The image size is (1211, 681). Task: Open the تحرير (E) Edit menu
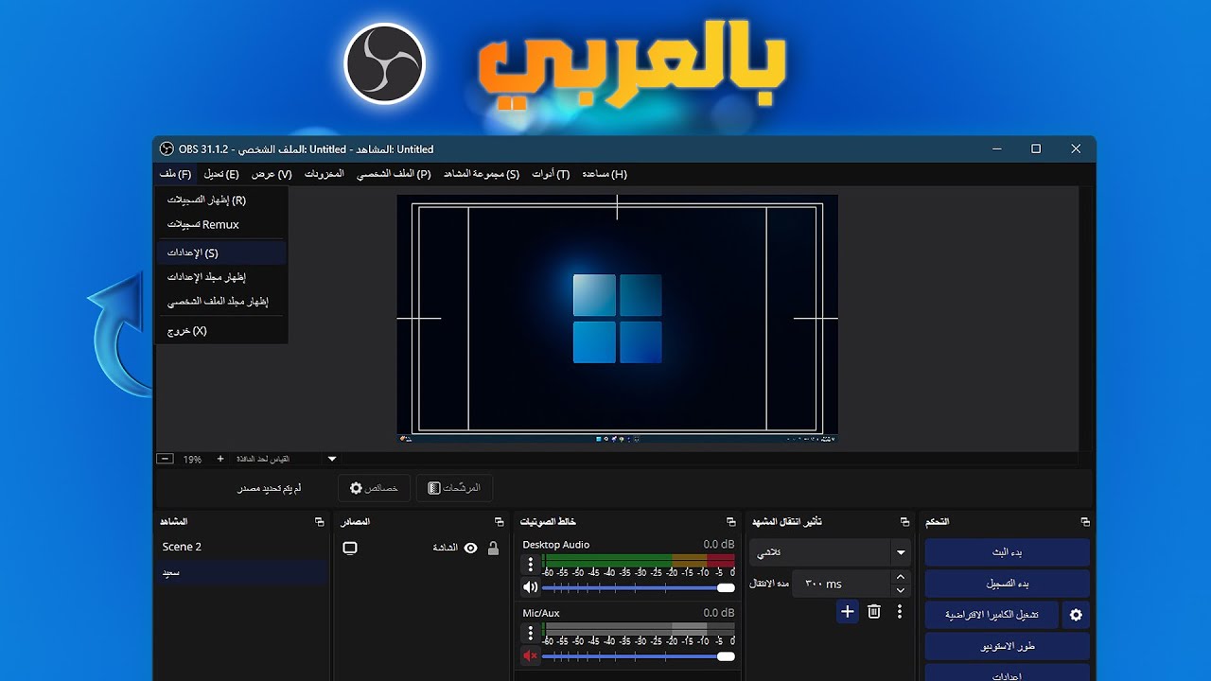pos(221,174)
